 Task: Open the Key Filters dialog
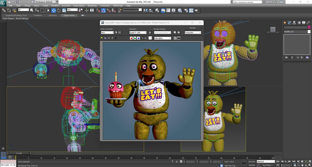click(267, 165)
